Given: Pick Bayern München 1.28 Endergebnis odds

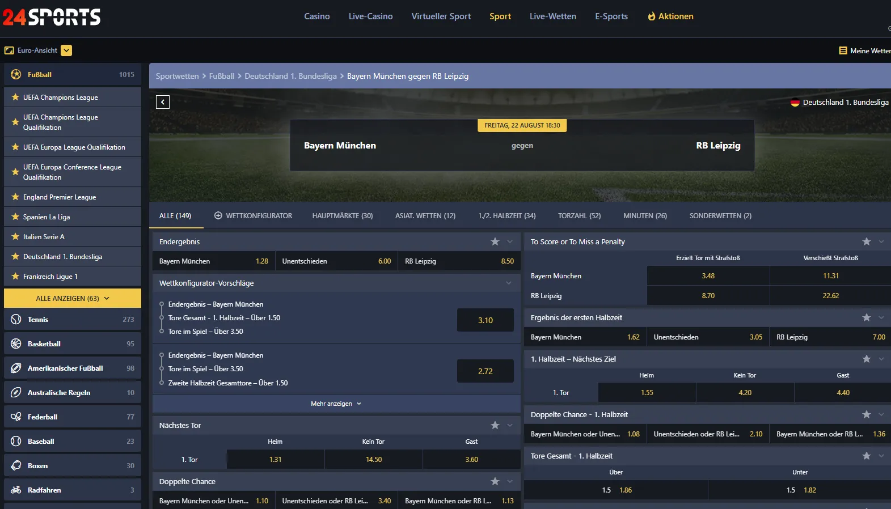Looking at the screenshot, I should [x=214, y=261].
